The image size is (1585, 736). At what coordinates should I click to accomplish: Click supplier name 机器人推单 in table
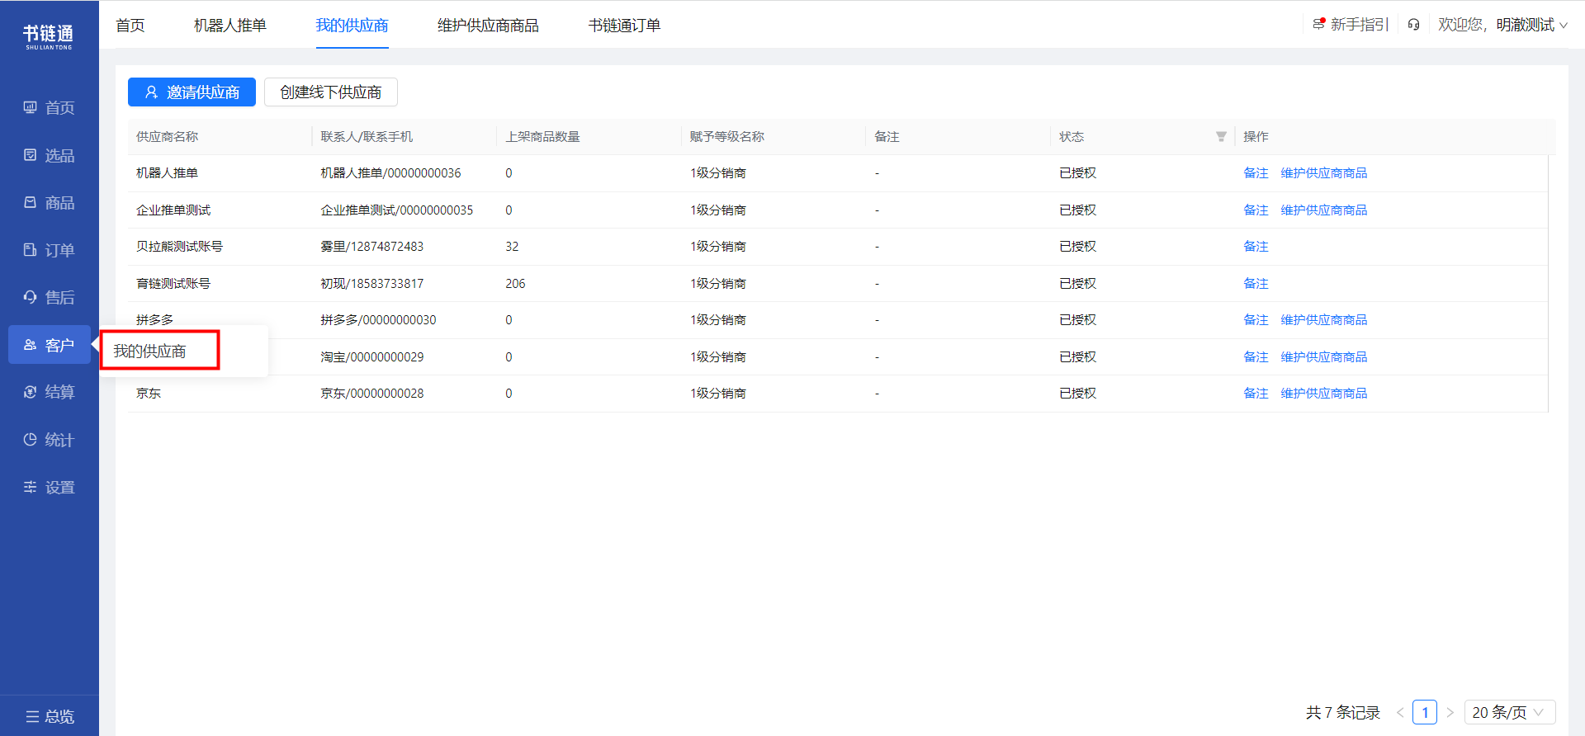(167, 173)
